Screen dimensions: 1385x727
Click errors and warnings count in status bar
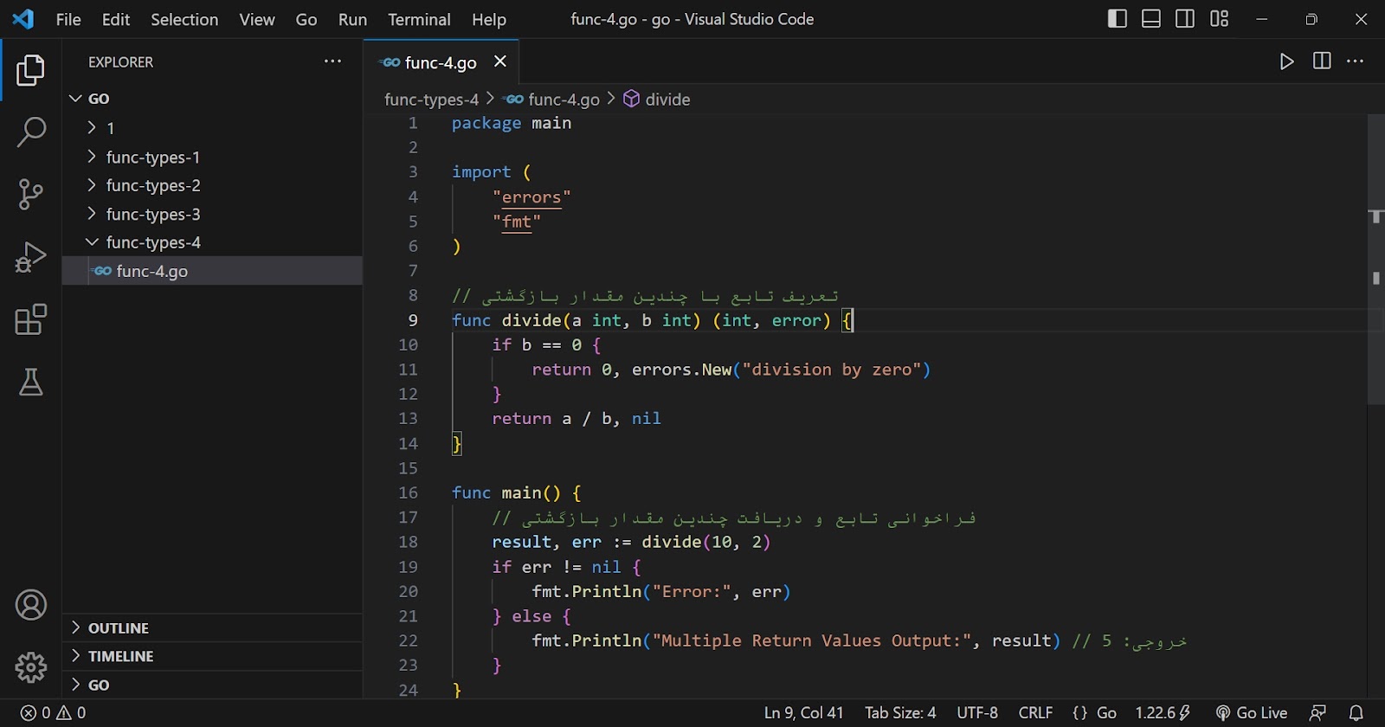click(53, 713)
